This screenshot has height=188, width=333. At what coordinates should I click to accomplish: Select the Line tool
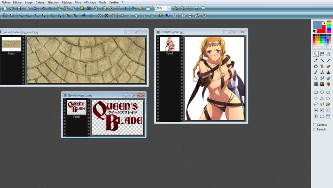click(x=328, y=60)
